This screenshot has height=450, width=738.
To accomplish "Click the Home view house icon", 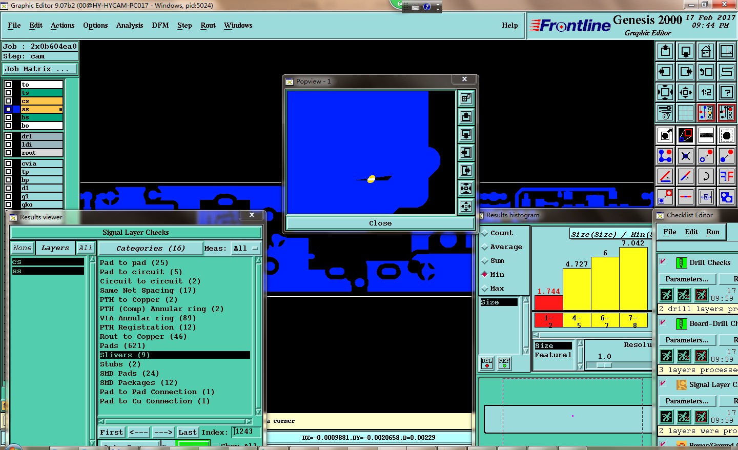I will click(706, 51).
